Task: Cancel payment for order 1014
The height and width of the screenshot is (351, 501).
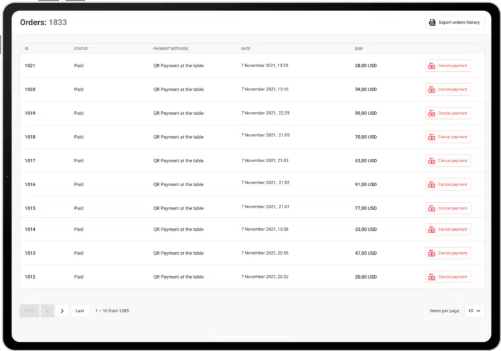Action: coord(448,229)
